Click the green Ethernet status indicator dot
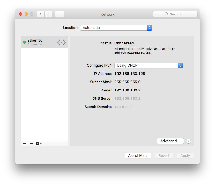The image size is (215, 186). [25, 42]
